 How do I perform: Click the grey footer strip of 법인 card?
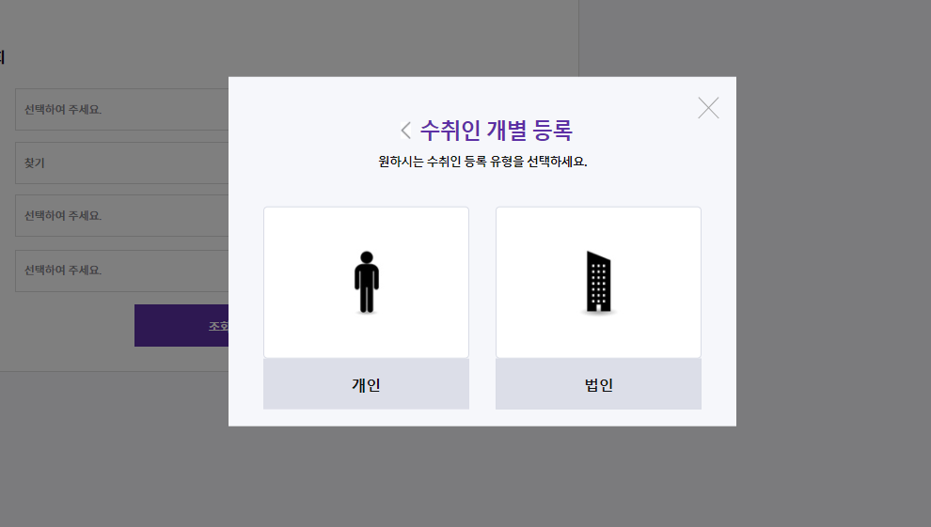pyautogui.click(x=598, y=383)
